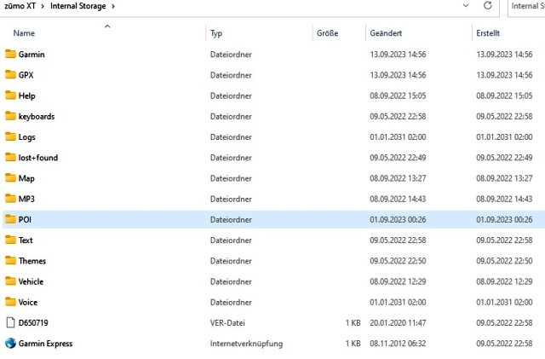Screen dimensions: 545x359
Task: Click the 1 KB size of D650719
Action: 353,323
